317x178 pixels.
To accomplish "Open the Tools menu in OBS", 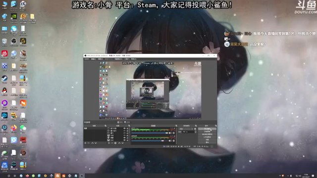I will coord(127,59).
